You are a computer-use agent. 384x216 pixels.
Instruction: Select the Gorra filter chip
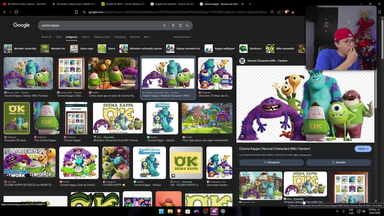(x=107, y=49)
